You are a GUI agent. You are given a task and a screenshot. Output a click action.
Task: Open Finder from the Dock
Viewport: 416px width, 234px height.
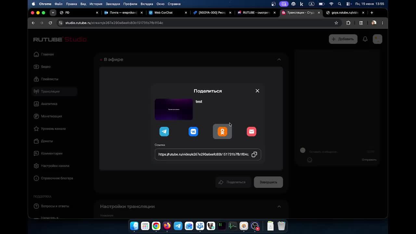(x=134, y=226)
